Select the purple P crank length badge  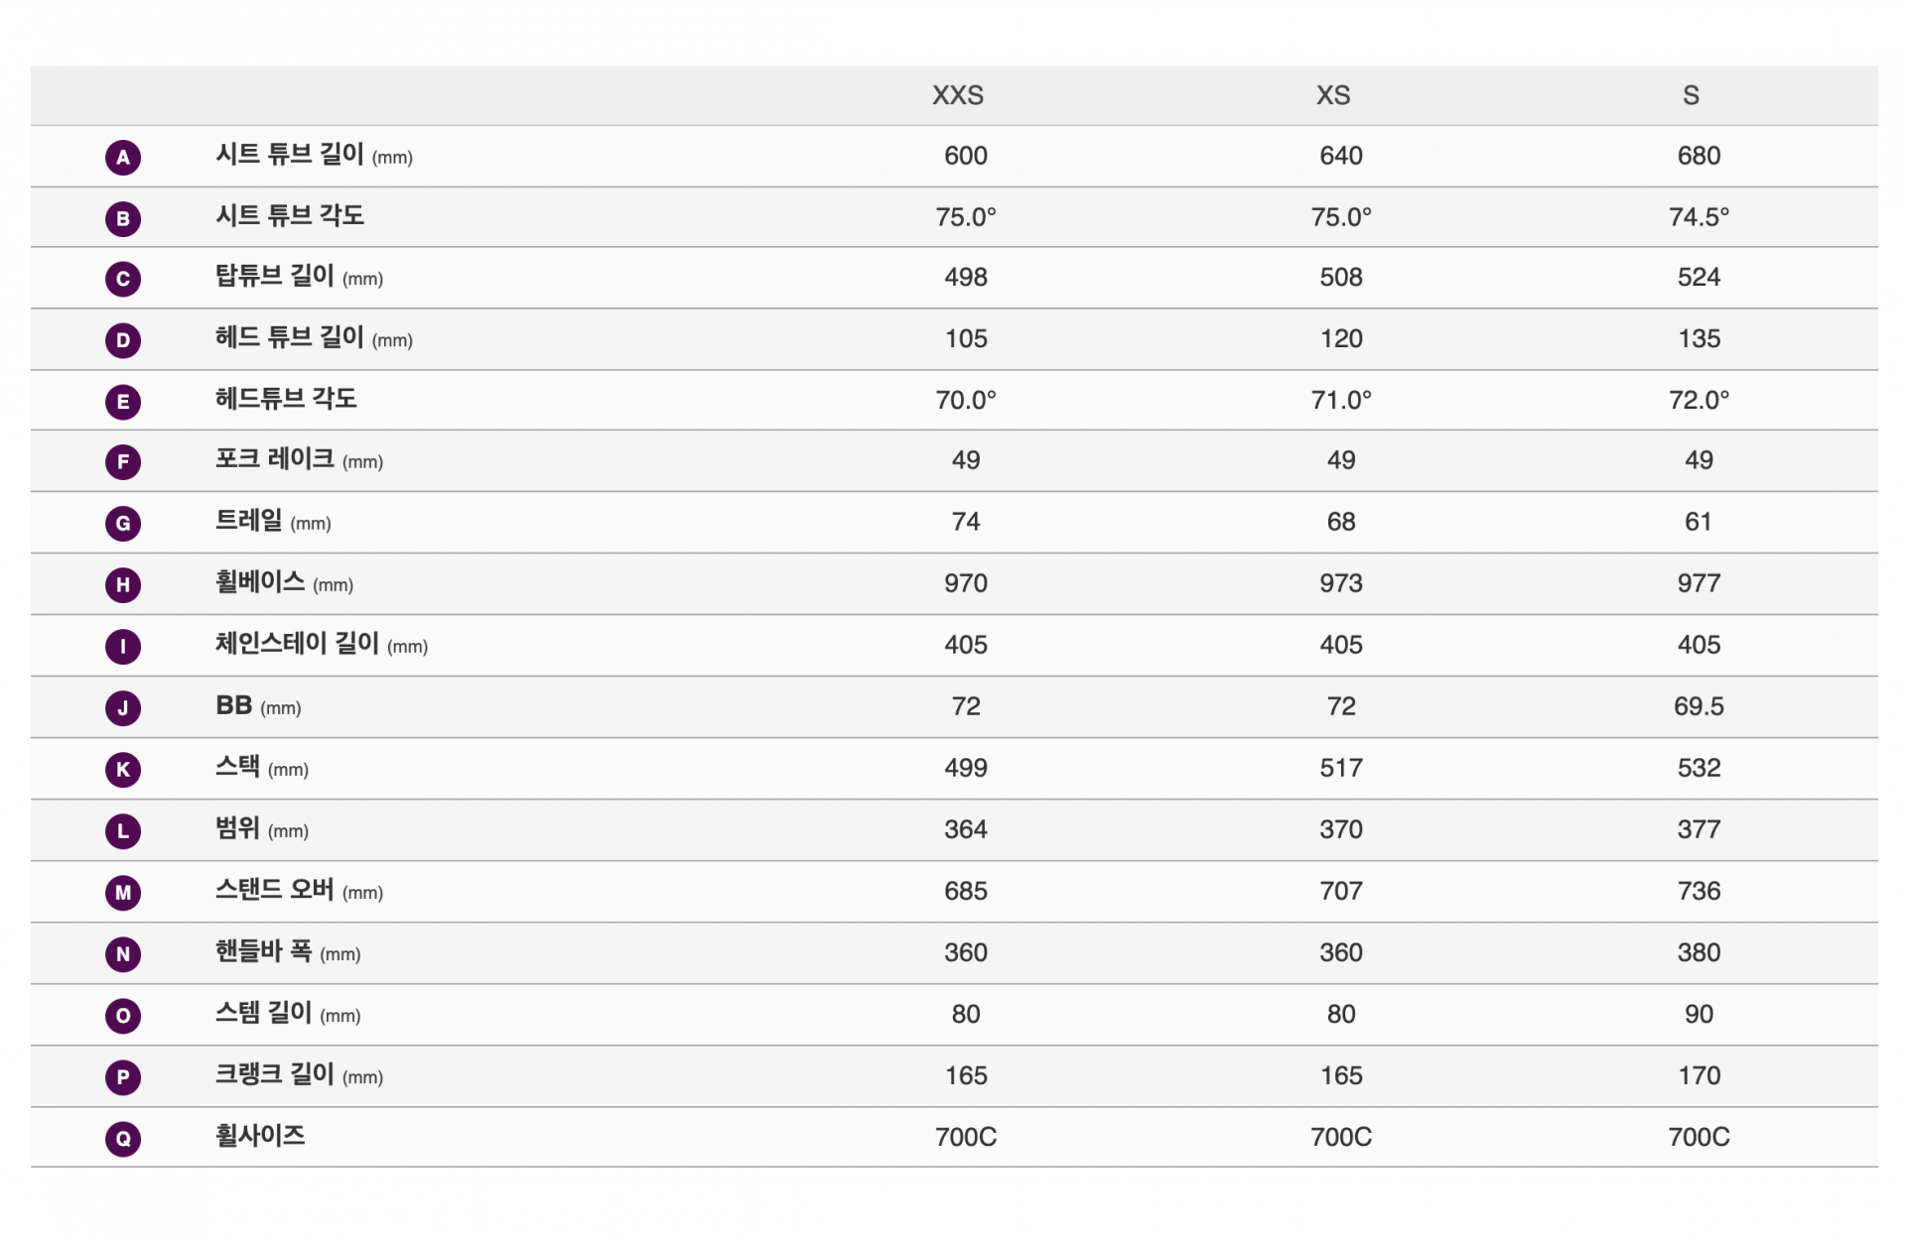[123, 1076]
